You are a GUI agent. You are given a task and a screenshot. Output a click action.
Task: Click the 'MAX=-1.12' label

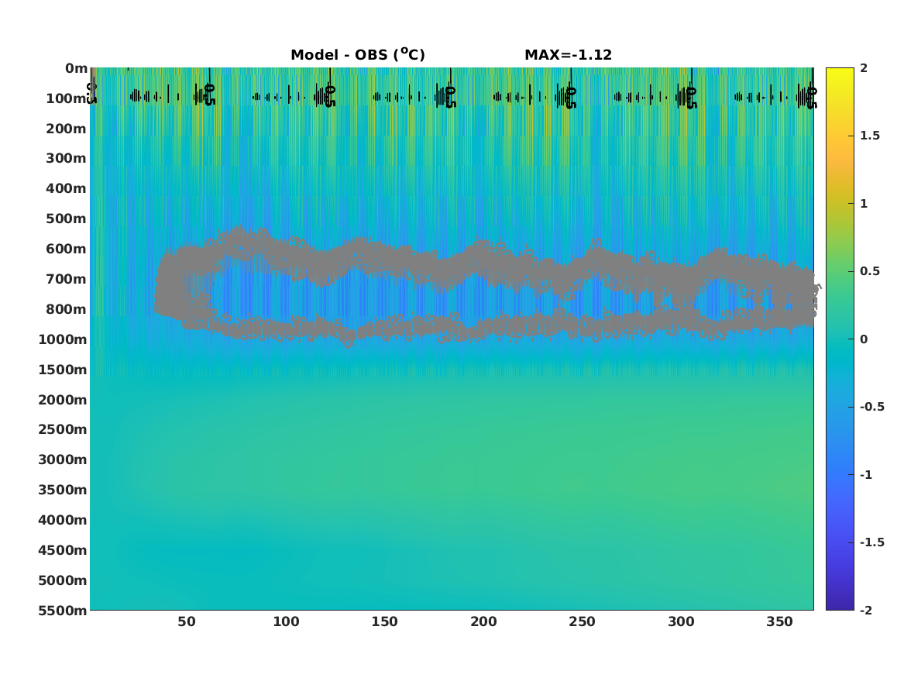tap(568, 55)
